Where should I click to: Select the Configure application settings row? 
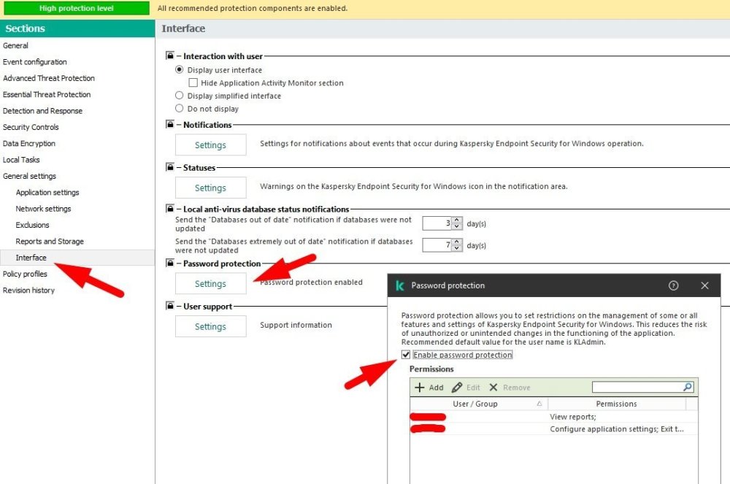[x=553, y=429]
